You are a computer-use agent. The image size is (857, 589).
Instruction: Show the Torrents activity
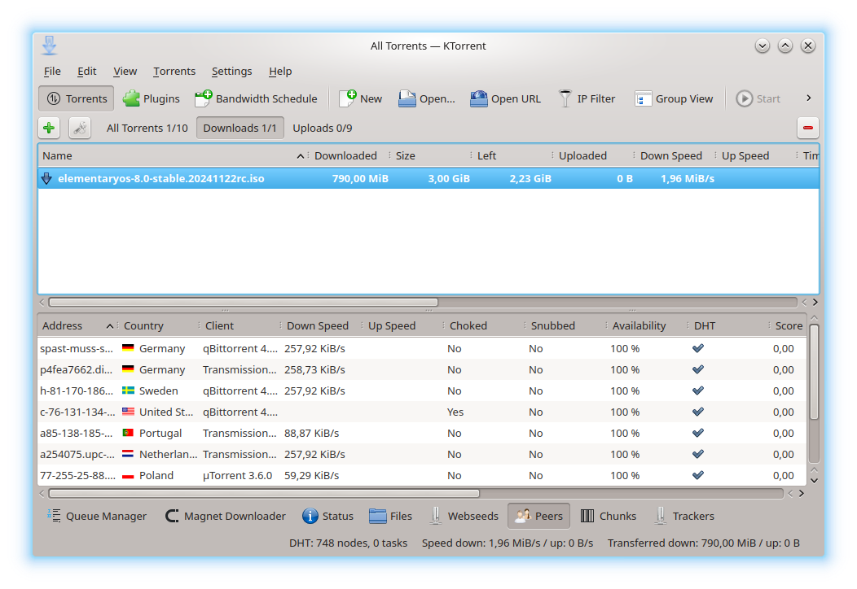(77, 98)
